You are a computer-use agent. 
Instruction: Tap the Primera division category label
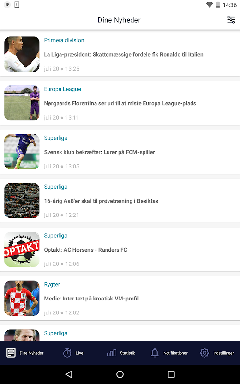(x=64, y=40)
